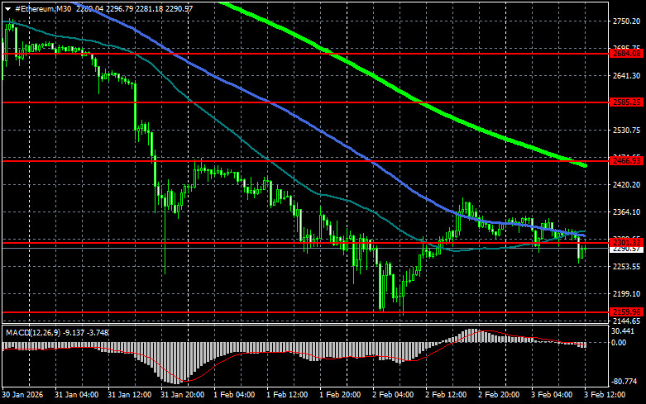The image size is (646, 404).
Task: Click the 2144.65 price axis value
Action: click(627, 321)
